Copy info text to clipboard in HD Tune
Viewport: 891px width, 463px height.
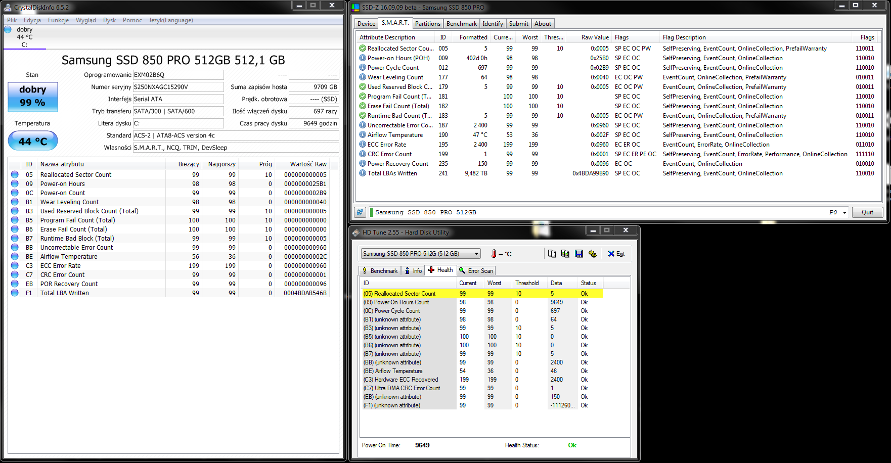[x=552, y=254]
